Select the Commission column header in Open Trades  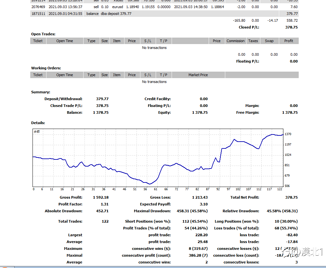tap(236, 41)
